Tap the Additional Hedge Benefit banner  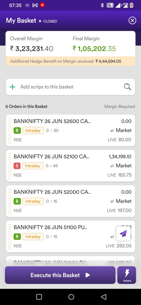[x=70, y=61]
